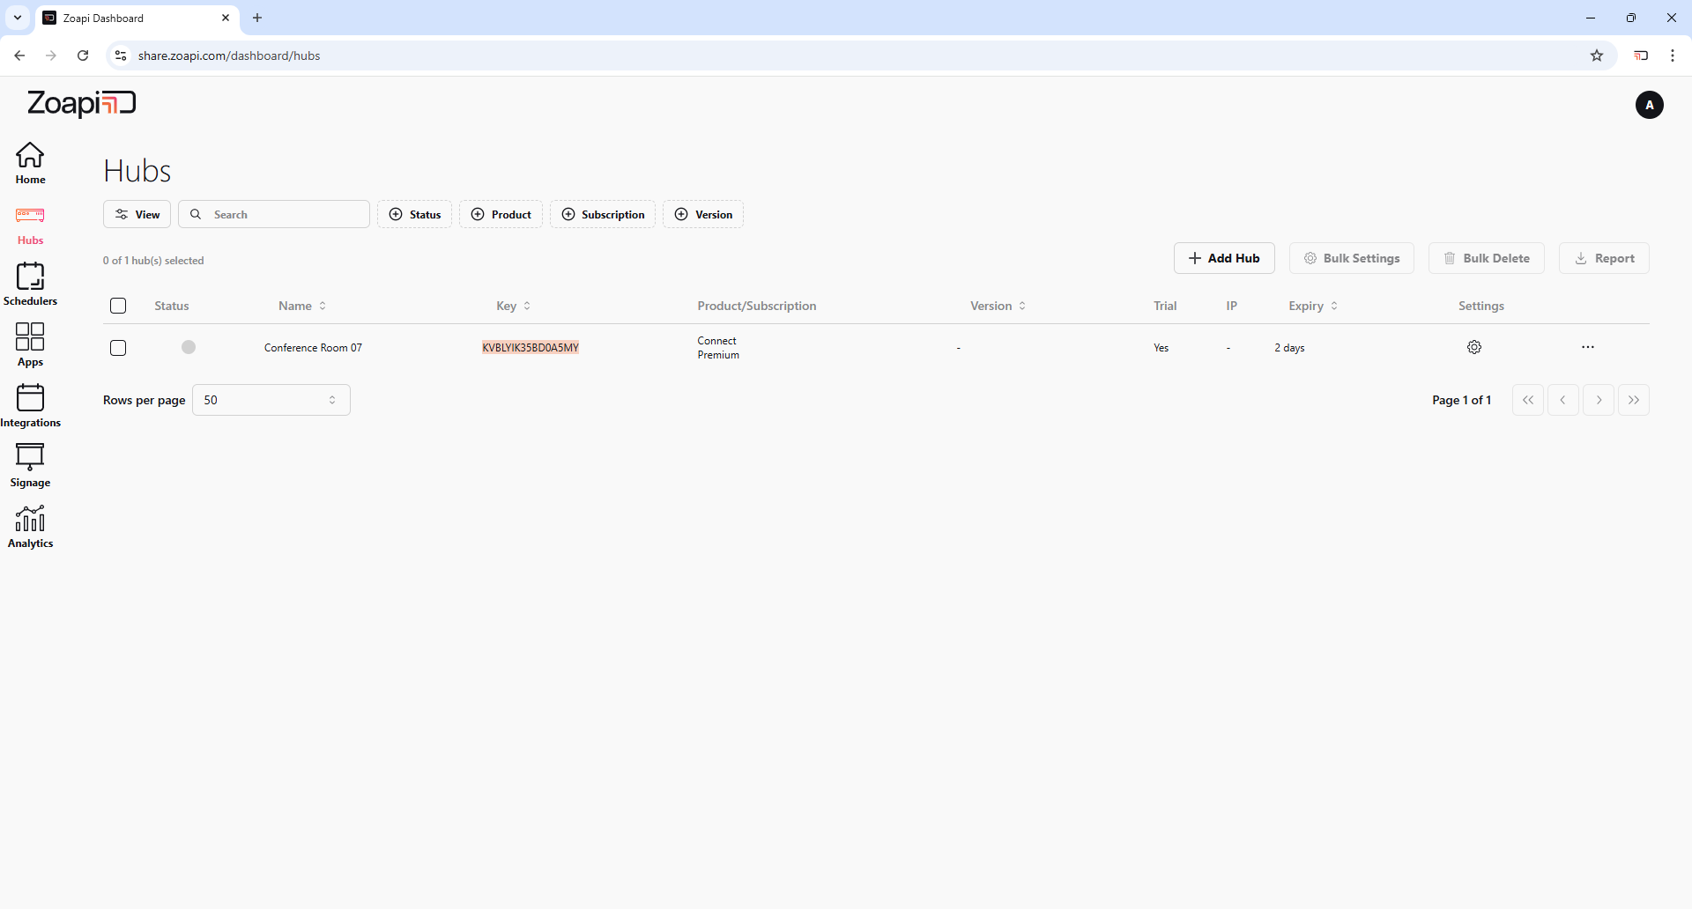Go back in the browser
Viewport: 1692px width, 909px height.
(x=19, y=55)
